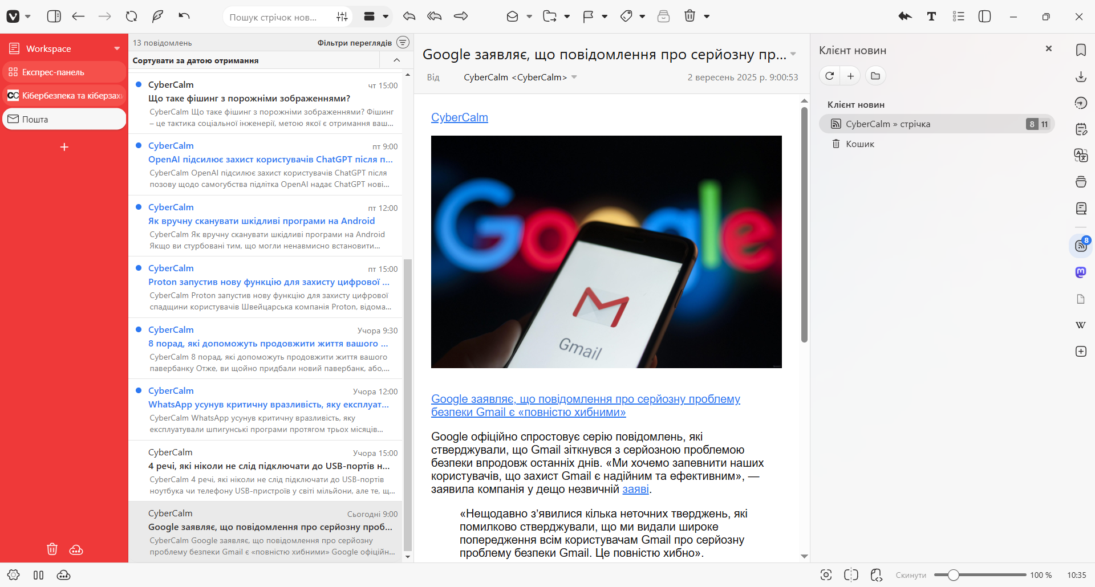The width and height of the screenshot is (1095, 587).
Task: Click the zoom slider handle
Action: pyautogui.click(x=953, y=575)
